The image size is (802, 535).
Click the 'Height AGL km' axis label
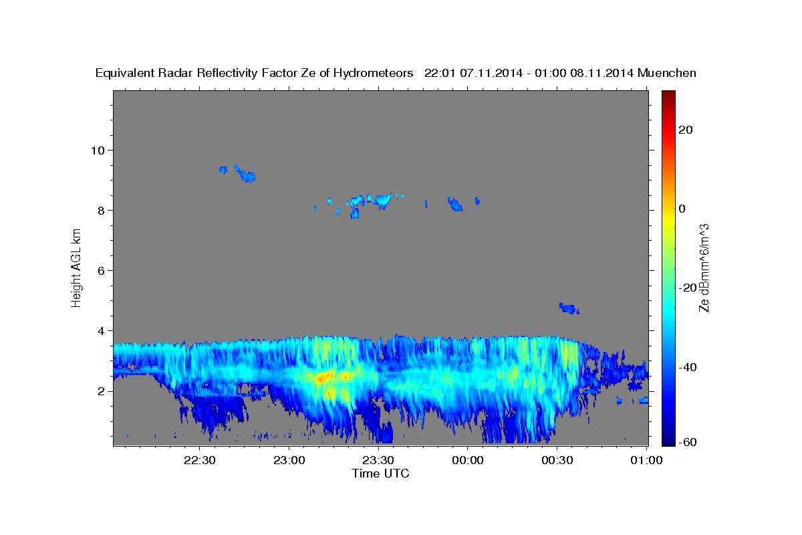tap(77, 267)
